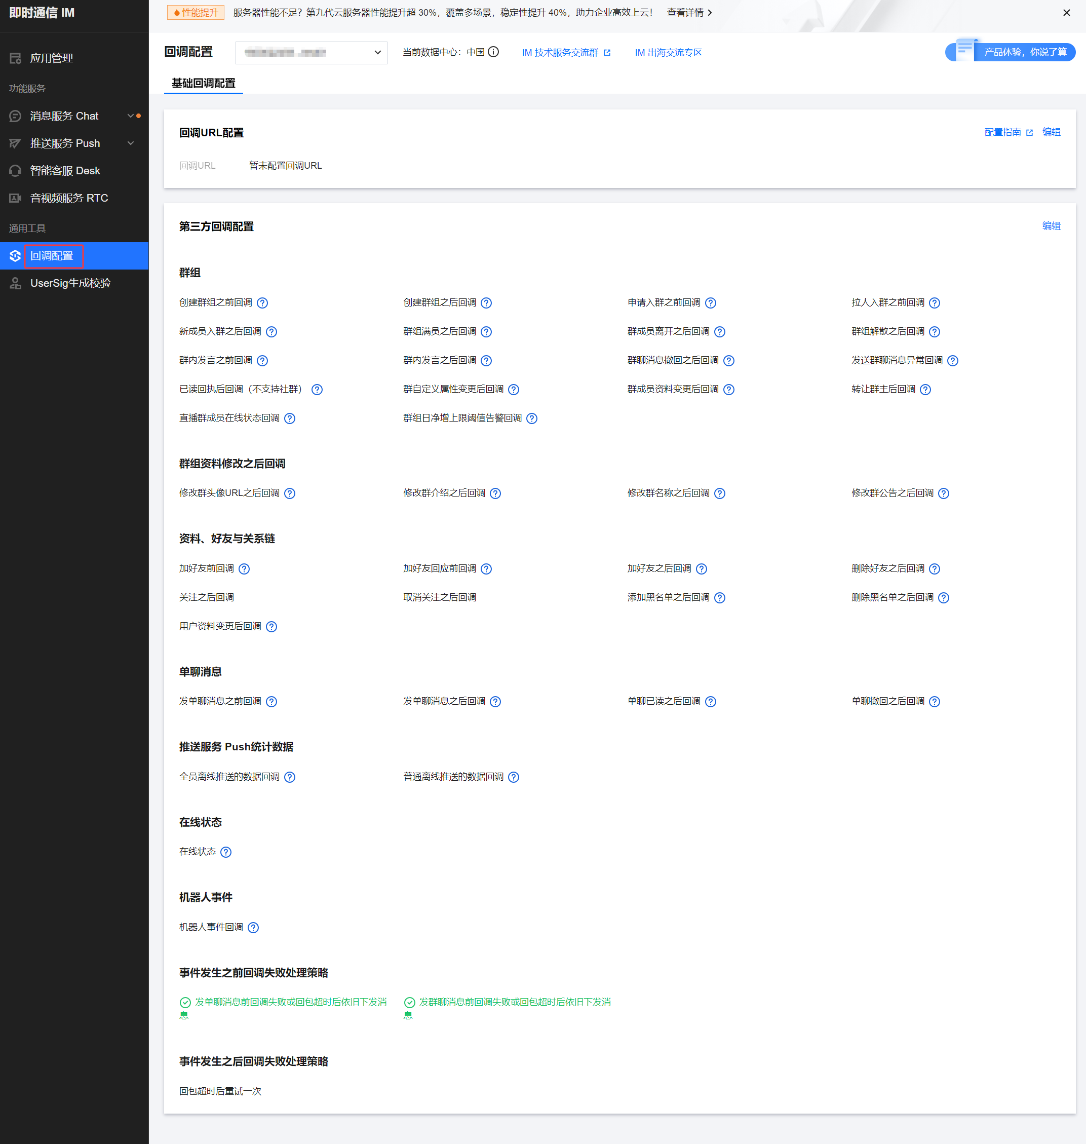Click help icon beside 机器人事件回调

tap(253, 928)
